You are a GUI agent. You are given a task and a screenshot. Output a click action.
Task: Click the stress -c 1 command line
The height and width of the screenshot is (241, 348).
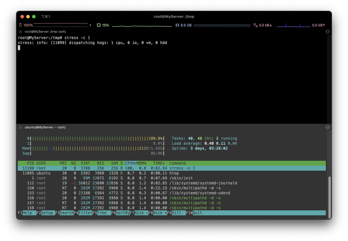77,38
